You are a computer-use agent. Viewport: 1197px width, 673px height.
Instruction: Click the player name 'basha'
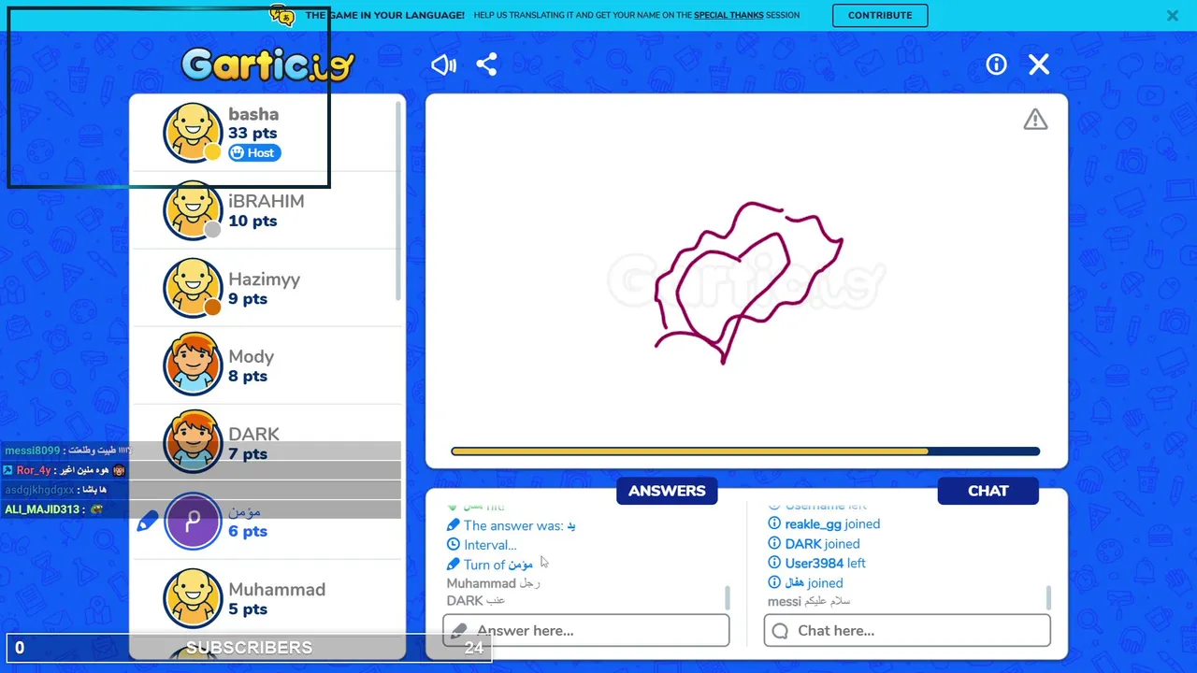(x=253, y=114)
